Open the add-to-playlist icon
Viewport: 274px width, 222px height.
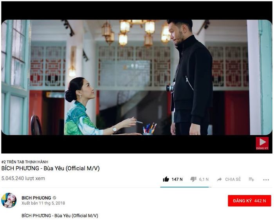click(x=251, y=179)
